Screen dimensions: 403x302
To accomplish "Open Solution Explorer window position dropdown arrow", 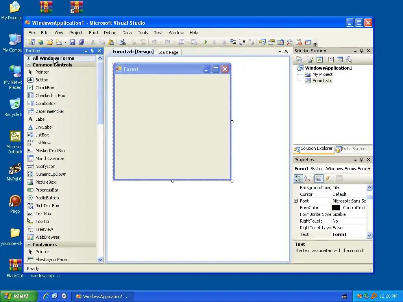I will [355, 51].
